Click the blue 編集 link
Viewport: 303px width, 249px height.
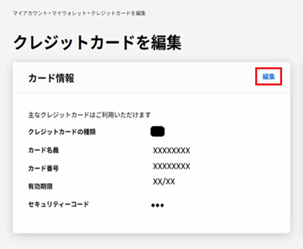(269, 77)
